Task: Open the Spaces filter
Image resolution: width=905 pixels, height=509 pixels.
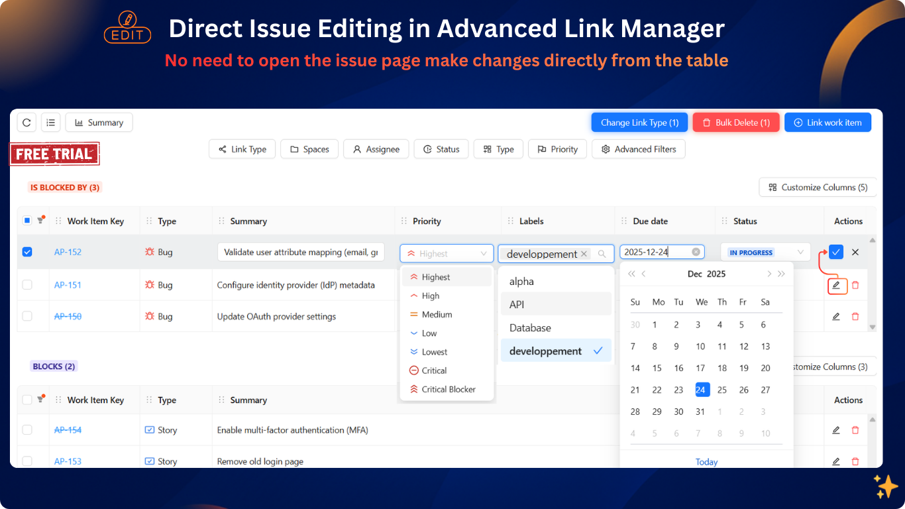Action: pos(309,149)
